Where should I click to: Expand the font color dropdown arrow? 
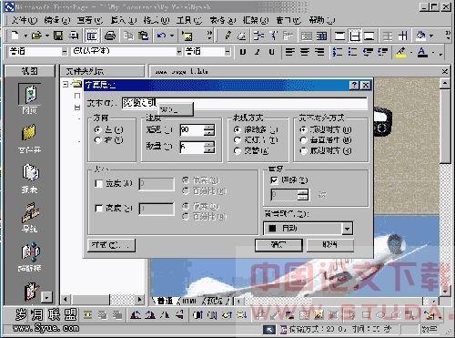click(x=433, y=52)
